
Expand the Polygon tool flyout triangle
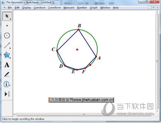coord(10,58)
